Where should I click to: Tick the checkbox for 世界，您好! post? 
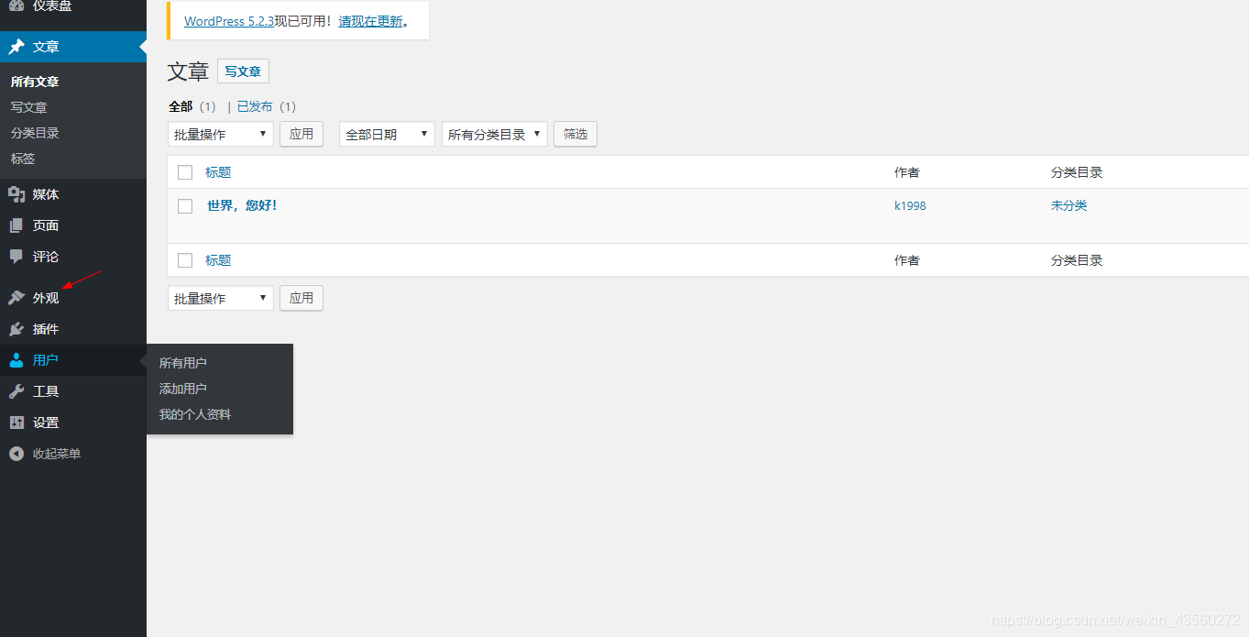(x=185, y=206)
